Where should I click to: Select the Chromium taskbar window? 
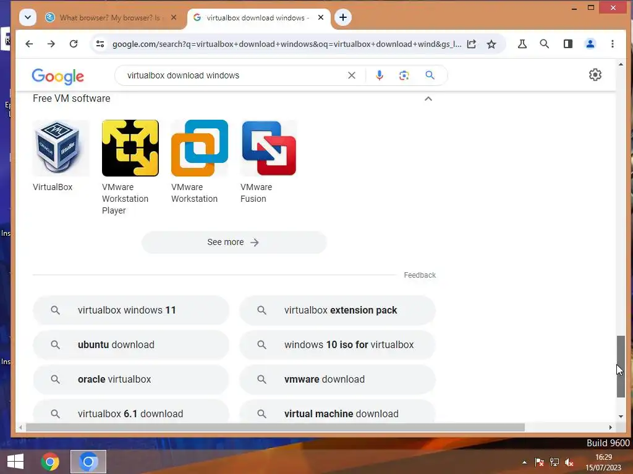click(88, 462)
